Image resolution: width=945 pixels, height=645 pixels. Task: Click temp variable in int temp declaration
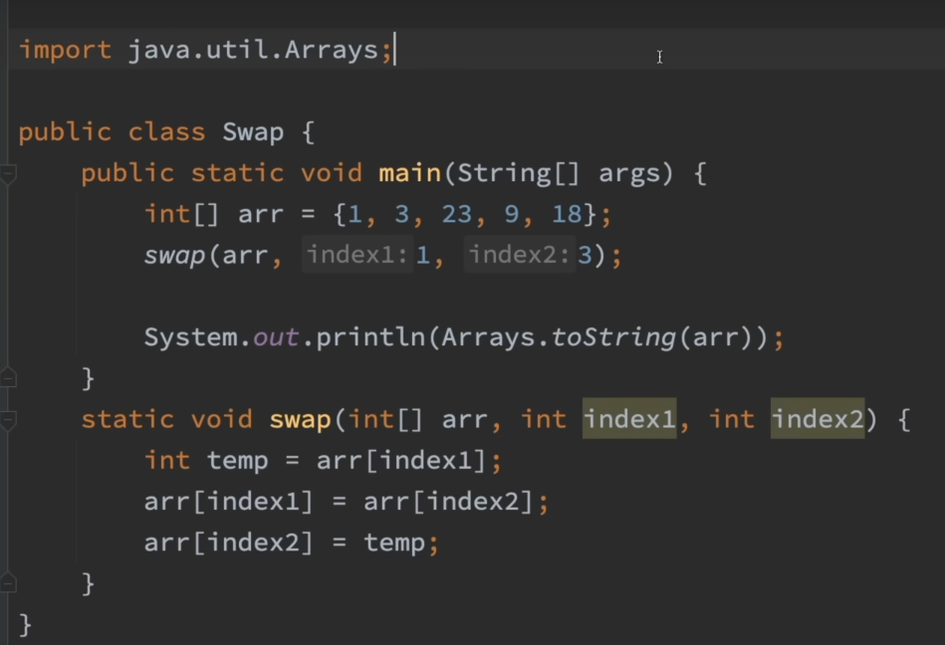click(237, 460)
